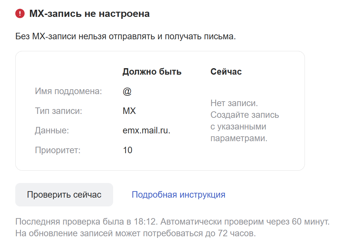Select the priority value "10"
The image size is (341, 246).
[127, 150]
